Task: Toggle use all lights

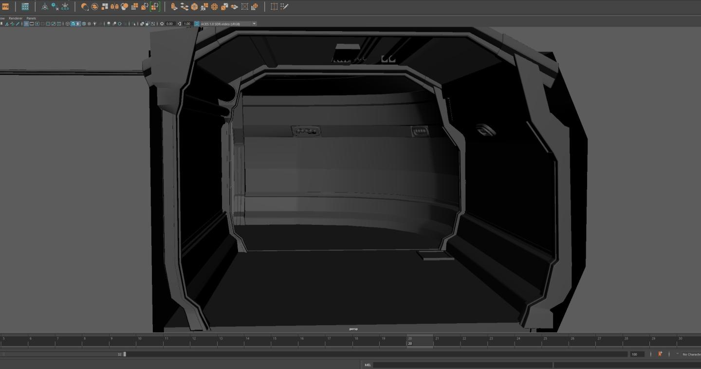Action: click(94, 23)
